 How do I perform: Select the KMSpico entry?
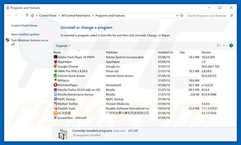tap(63, 80)
